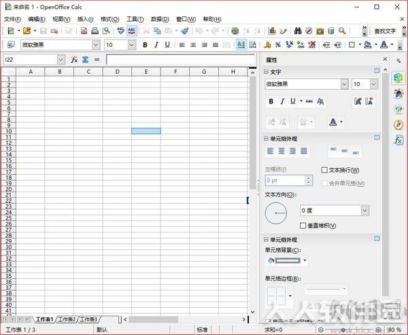Click the Sum sigma icon
This screenshot has height=335, width=408.
point(86,60)
